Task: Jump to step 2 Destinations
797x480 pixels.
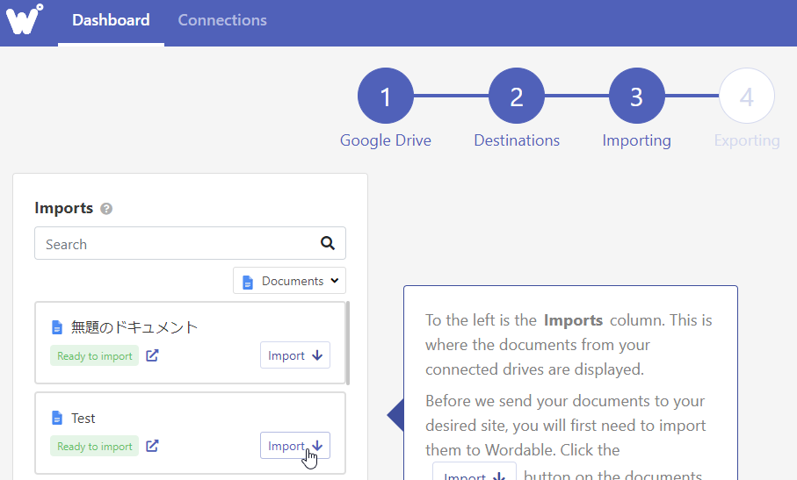Action: (x=516, y=97)
